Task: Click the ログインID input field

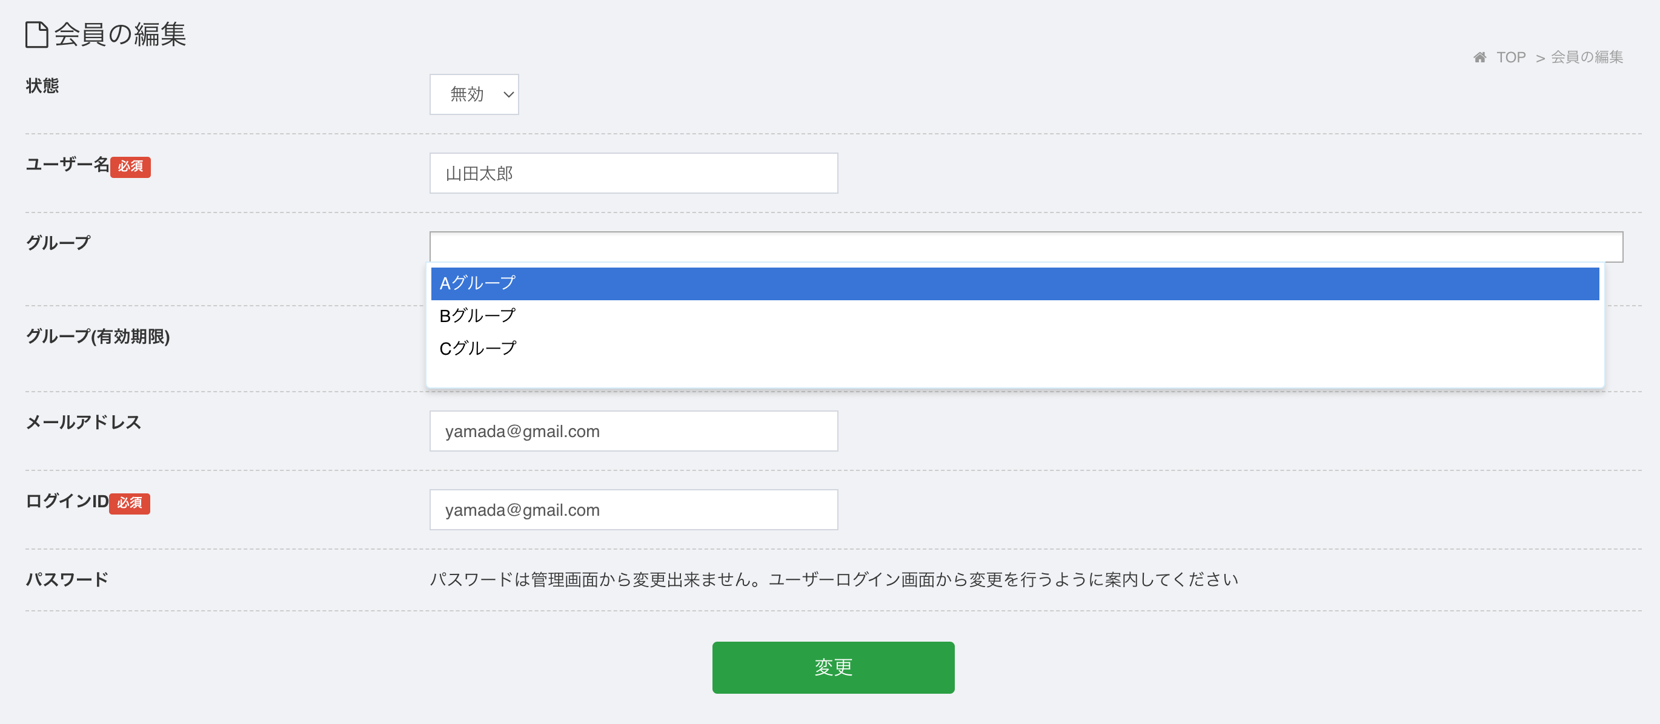Action: point(634,510)
